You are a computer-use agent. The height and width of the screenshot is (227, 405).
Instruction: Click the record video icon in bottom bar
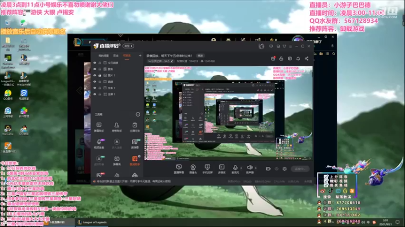(268, 169)
